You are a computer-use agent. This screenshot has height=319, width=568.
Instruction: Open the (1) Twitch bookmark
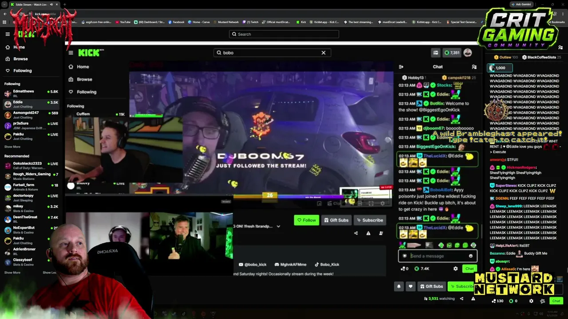click(251, 22)
